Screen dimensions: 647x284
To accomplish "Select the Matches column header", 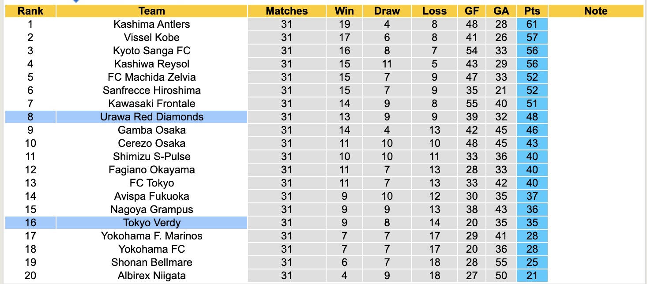I will 286,11.
